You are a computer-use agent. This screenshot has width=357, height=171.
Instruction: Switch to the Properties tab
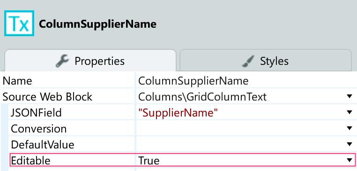click(90, 61)
